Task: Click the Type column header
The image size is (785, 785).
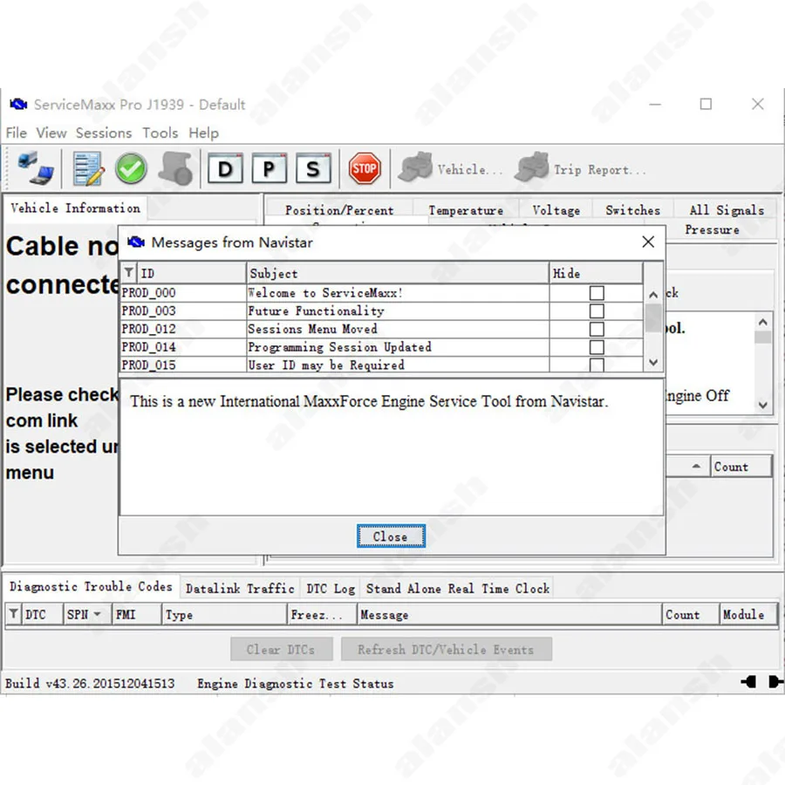Action: tap(224, 614)
